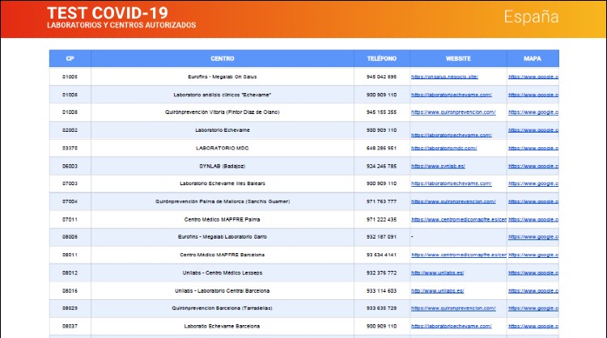This screenshot has width=607, height=338.
Task: Open website link for Laboratorio análisis clínicos "Echevarne"
Action: click(x=452, y=95)
